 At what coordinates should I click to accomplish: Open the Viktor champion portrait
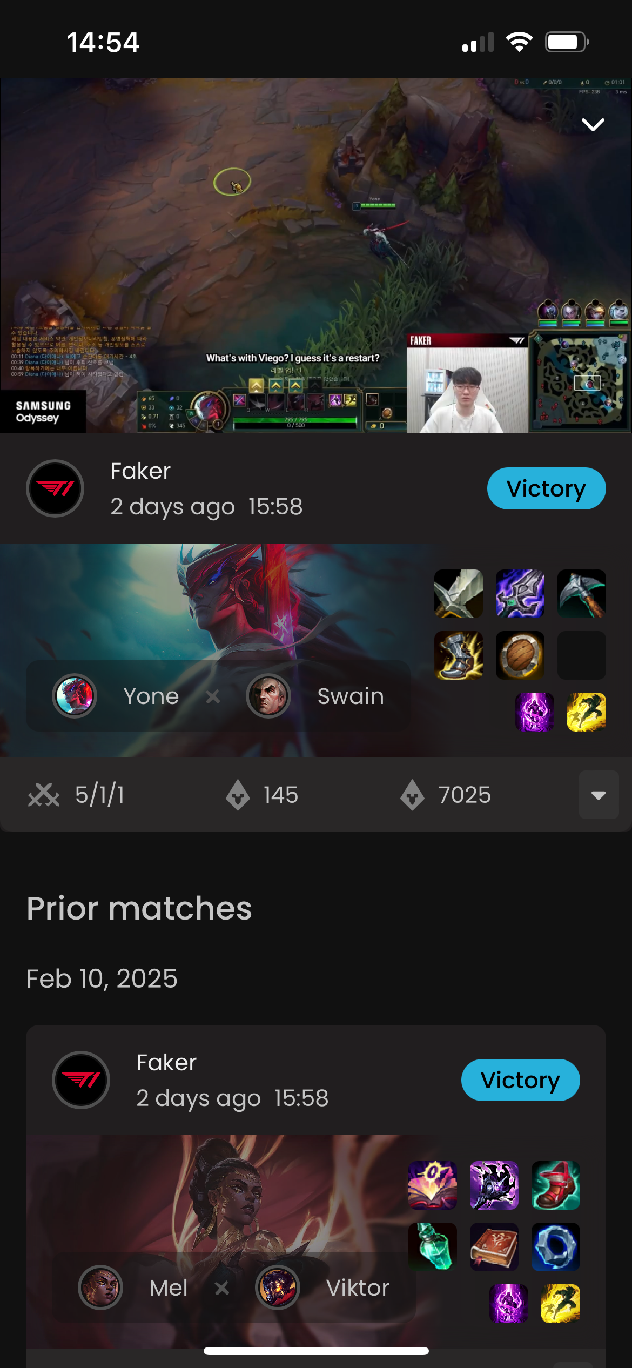(x=278, y=1287)
